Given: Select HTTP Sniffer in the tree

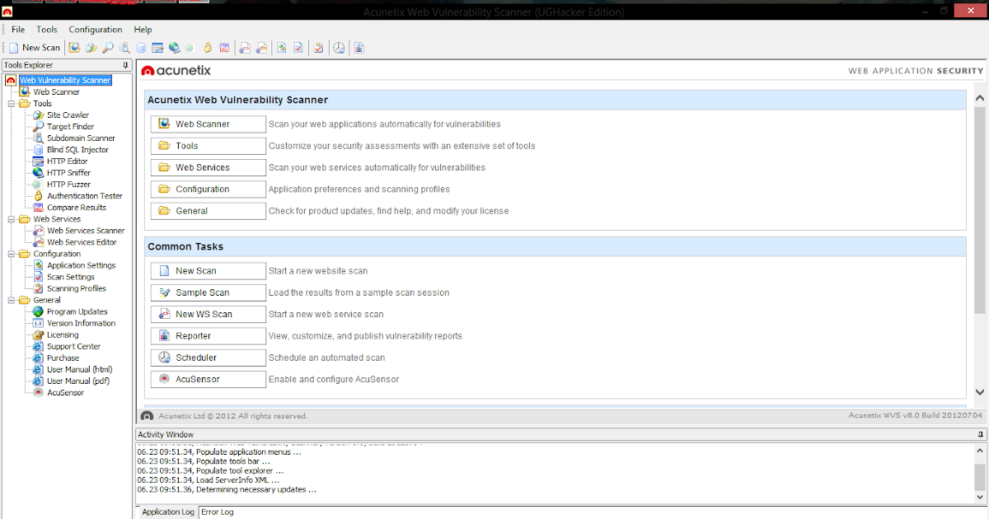Looking at the screenshot, I should [x=68, y=173].
